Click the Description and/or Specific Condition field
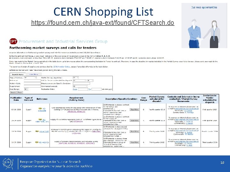The height and width of the screenshot is (172, 230). 81,83
